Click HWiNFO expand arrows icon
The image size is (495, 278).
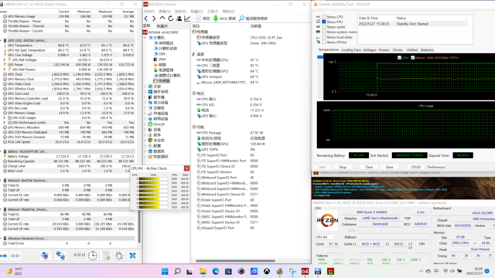pos(4,256)
